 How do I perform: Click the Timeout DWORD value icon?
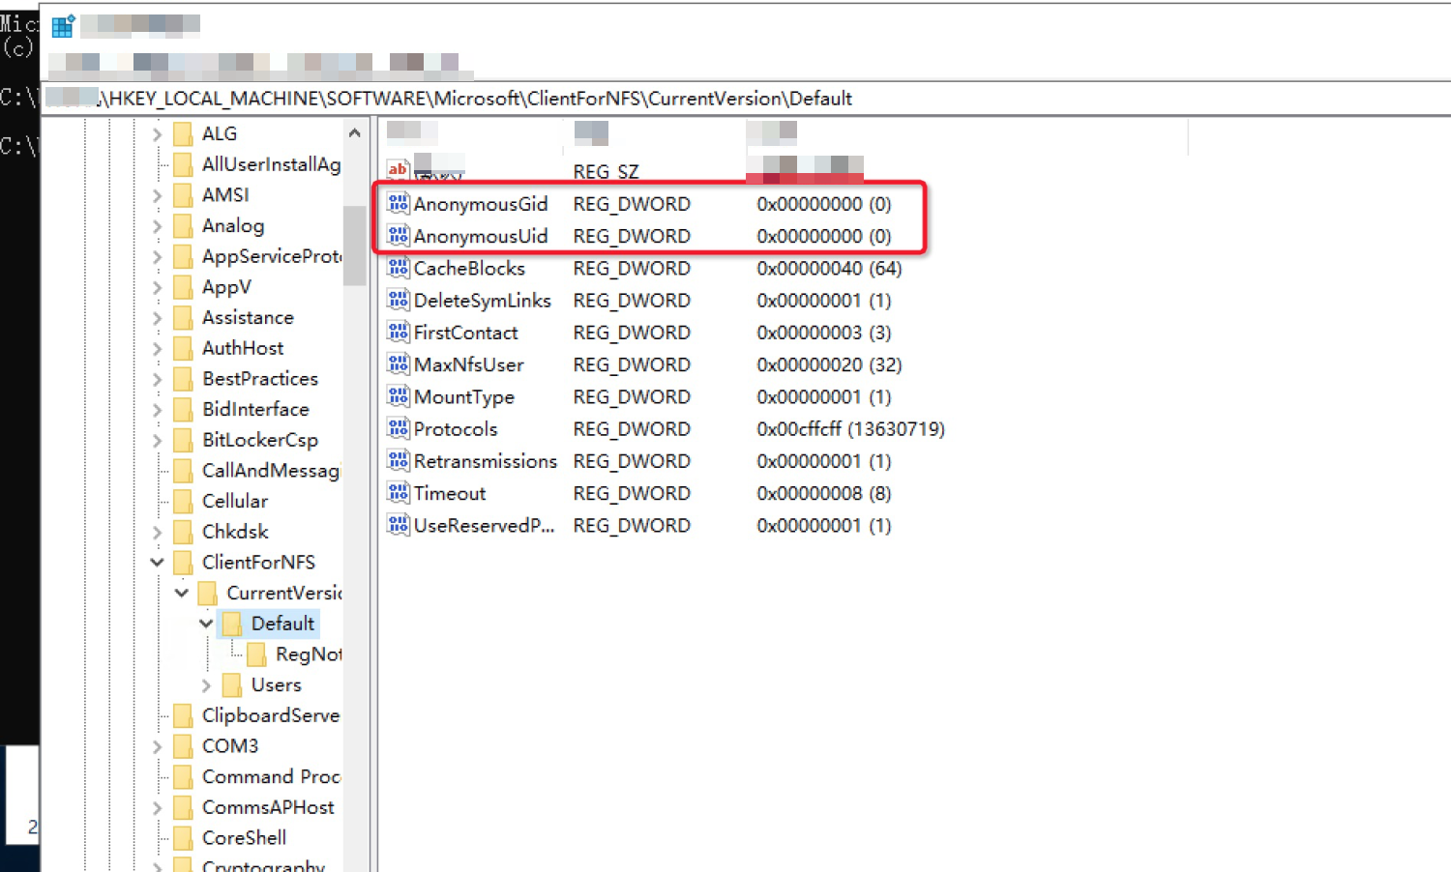point(398,492)
